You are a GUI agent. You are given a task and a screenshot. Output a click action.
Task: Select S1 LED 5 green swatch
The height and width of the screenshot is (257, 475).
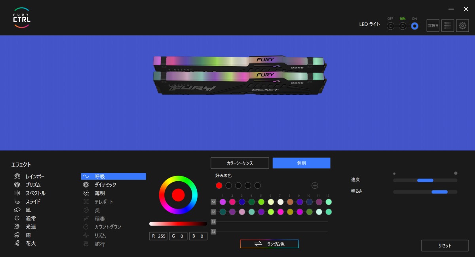(x=261, y=202)
